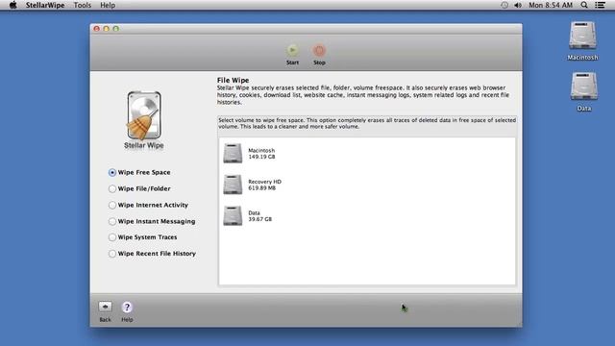This screenshot has width=615, height=346.
Task: Open Spotlight search magnifier icon
Action: [584, 5]
